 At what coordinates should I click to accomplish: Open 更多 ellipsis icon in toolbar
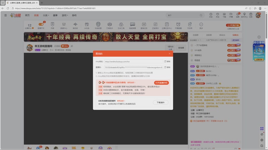click(201, 26)
